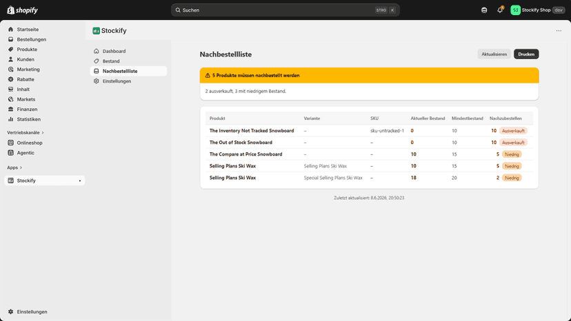
Task: Open The Compare at Price Snowboard product
Action: coord(246,154)
